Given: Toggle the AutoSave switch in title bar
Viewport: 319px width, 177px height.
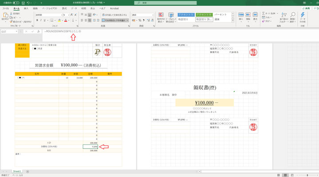Looking at the screenshot, I should tap(16, 3).
